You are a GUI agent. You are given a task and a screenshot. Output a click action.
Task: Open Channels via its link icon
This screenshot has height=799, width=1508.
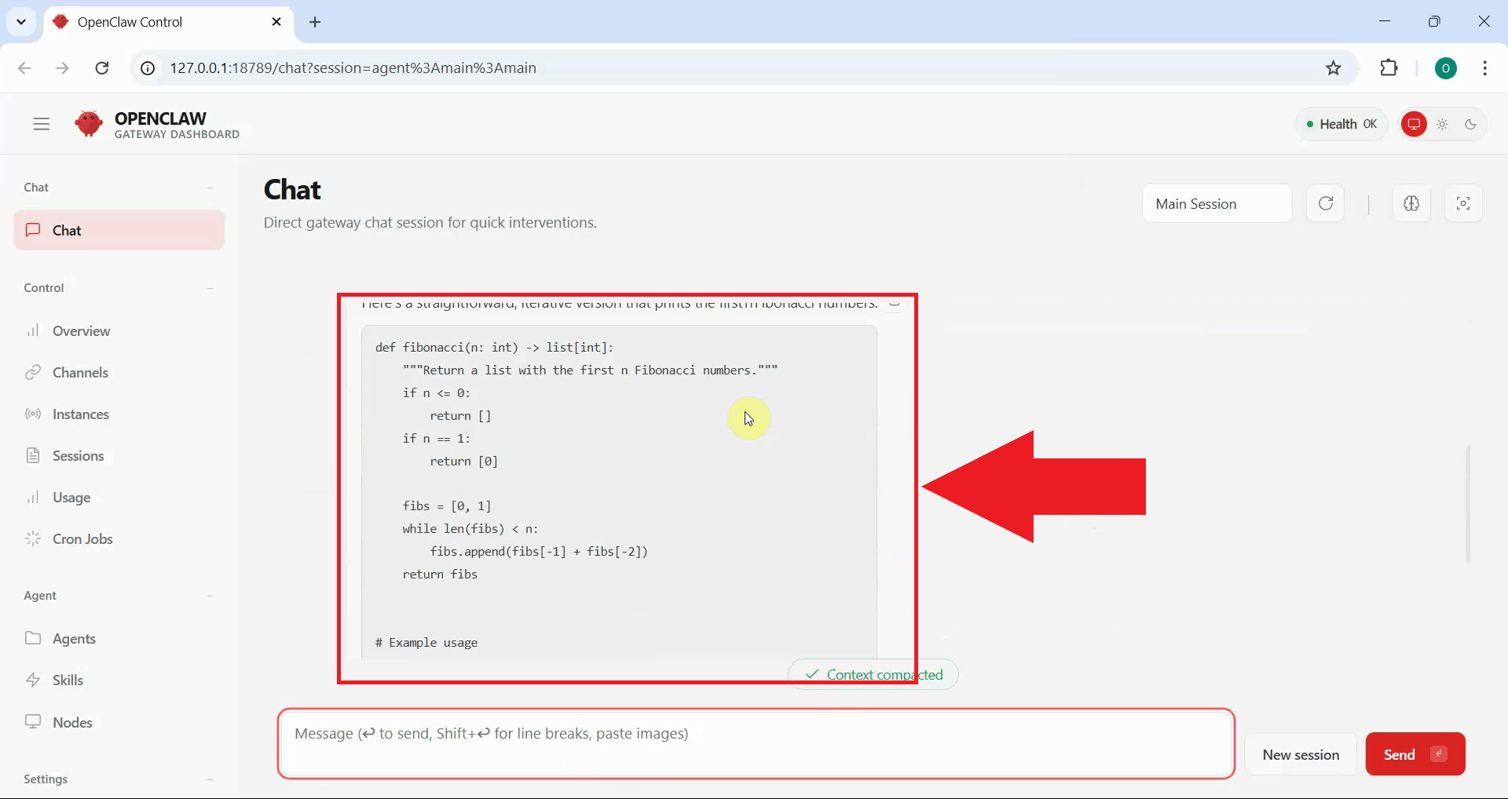click(x=33, y=373)
